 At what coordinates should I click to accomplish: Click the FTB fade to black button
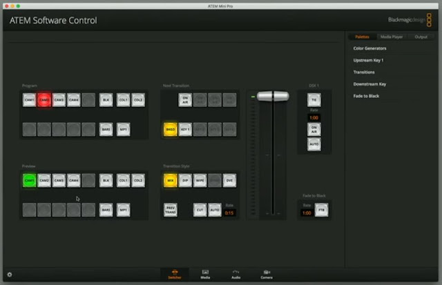coord(321,210)
